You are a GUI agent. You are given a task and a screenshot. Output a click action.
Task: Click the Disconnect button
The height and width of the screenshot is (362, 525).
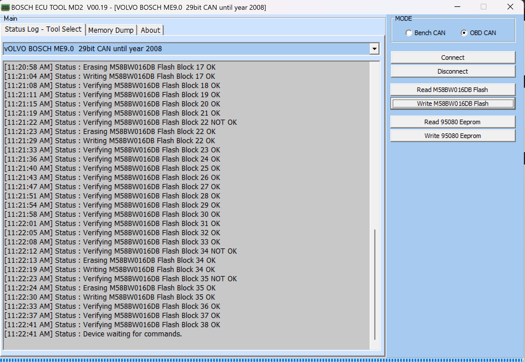(453, 71)
